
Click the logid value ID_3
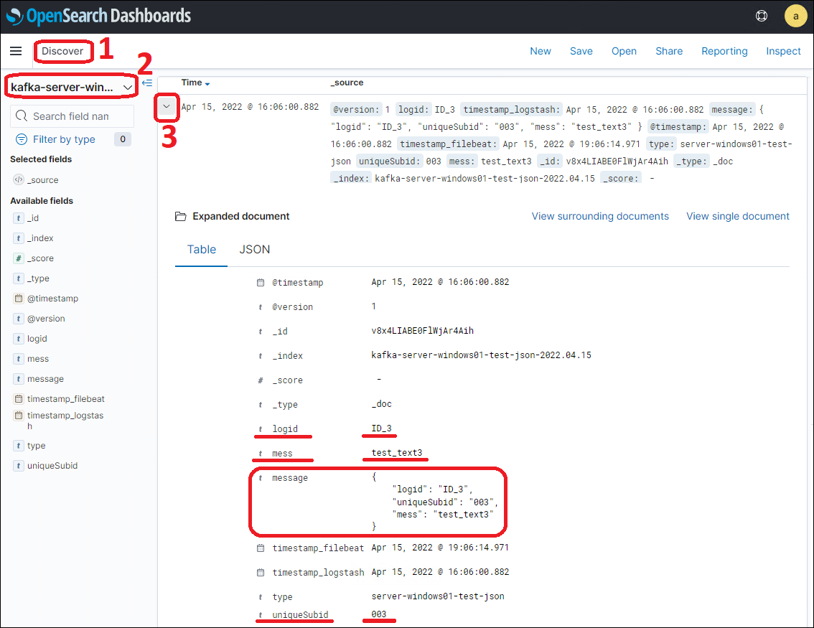point(382,428)
